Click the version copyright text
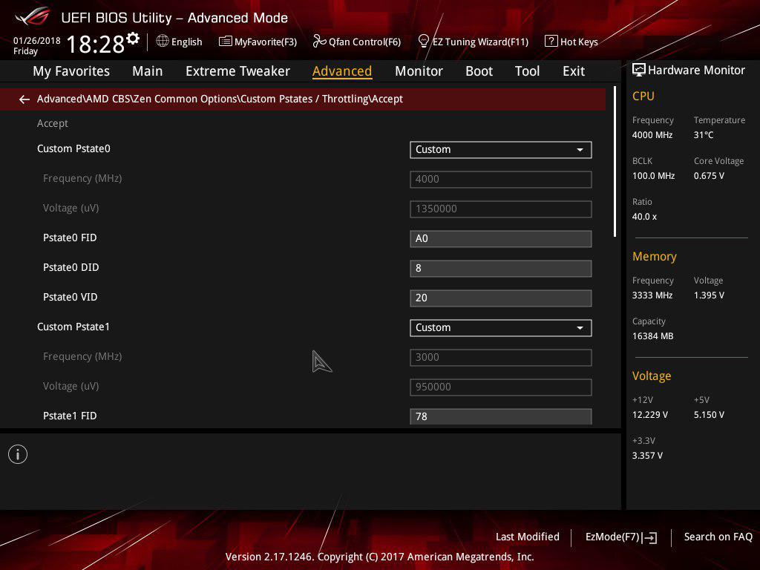The width and height of the screenshot is (760, 570). (x=379, y=557)
